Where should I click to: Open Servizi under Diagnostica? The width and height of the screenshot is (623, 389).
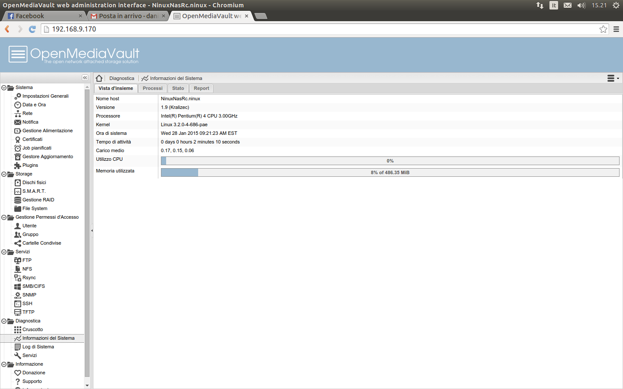(x=29, y=355)
